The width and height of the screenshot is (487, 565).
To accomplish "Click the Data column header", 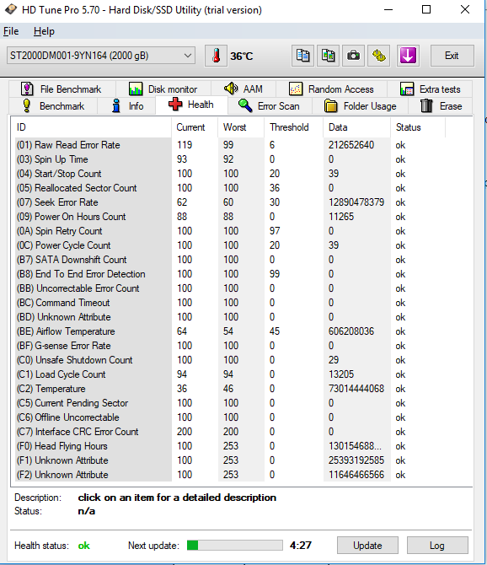I will [356, 127].
